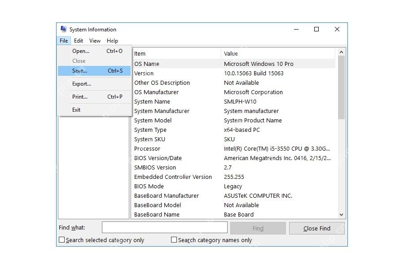Viewport: 404px width, 269px height.
Task: Click the Item column header
Action: (176, 53)
